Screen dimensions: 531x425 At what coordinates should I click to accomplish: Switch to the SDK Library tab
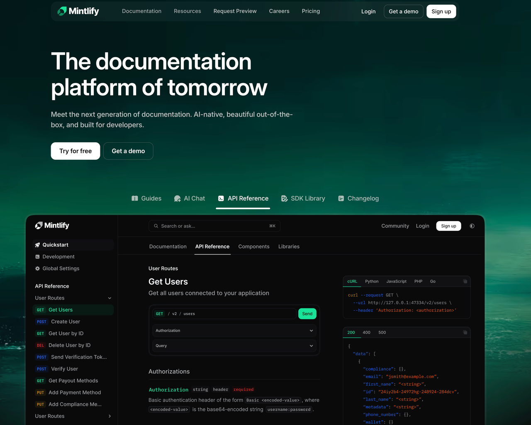[303, 198]
